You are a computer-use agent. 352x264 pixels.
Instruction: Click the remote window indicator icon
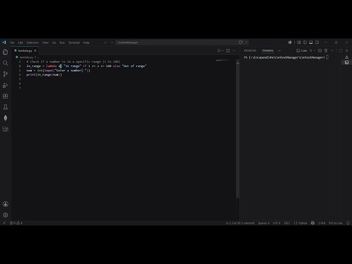tap(4, 223)
